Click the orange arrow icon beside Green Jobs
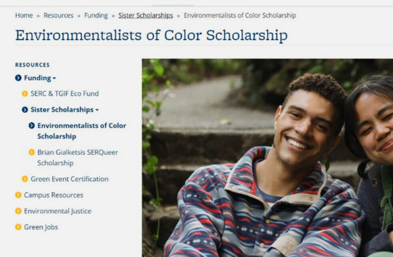393x257 pixels. [x=18, y=227]
